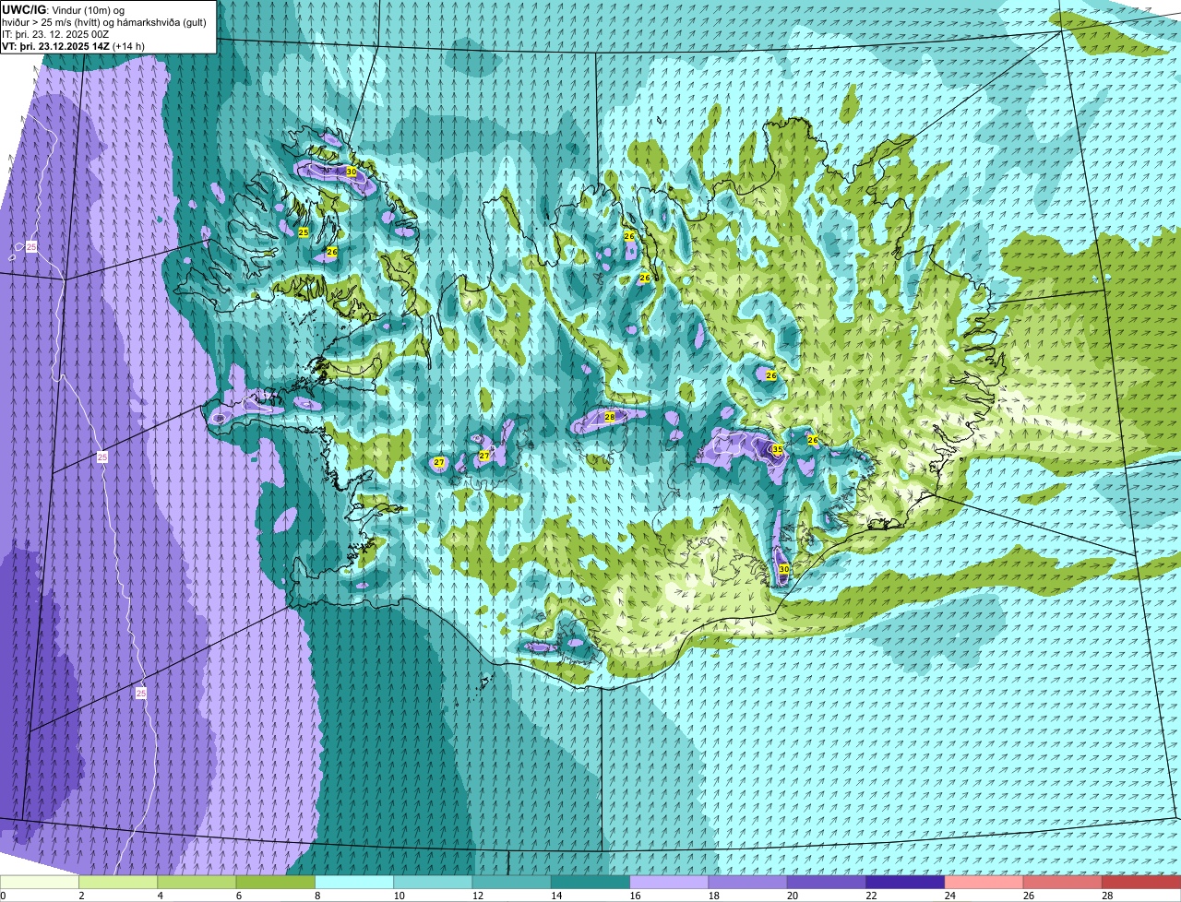Choose the 12–14 m/s teal legend swatch
Viewport: 1181px width, 902px height.
click(512, 883)
